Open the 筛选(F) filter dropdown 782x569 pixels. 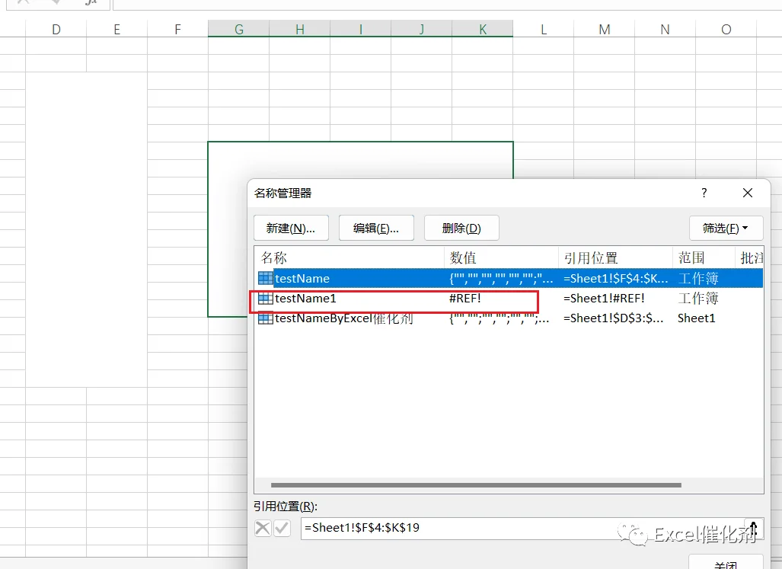(726, 228)
